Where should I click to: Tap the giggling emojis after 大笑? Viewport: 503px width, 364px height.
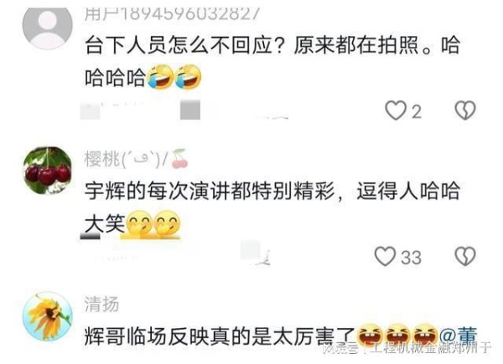[x=153, y=224]
